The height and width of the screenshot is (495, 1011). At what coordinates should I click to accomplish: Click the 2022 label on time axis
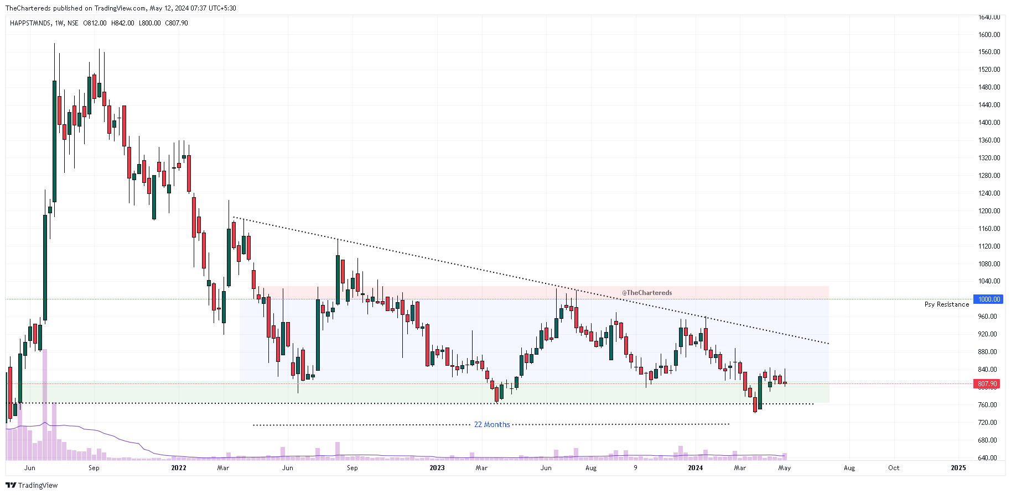179,468
